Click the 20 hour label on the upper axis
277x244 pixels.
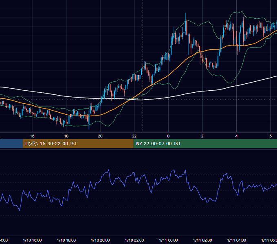[x=100, y=136]
